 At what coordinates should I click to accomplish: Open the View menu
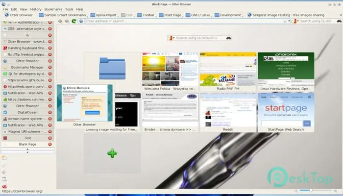(24, 9)
